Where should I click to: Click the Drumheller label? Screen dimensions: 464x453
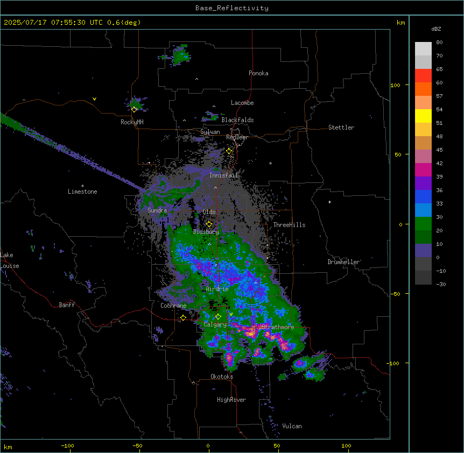click(343, 262)
